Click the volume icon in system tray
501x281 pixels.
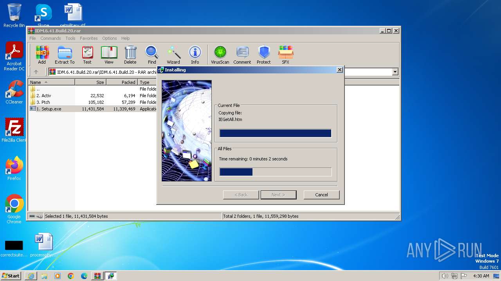tap(445, 276)
